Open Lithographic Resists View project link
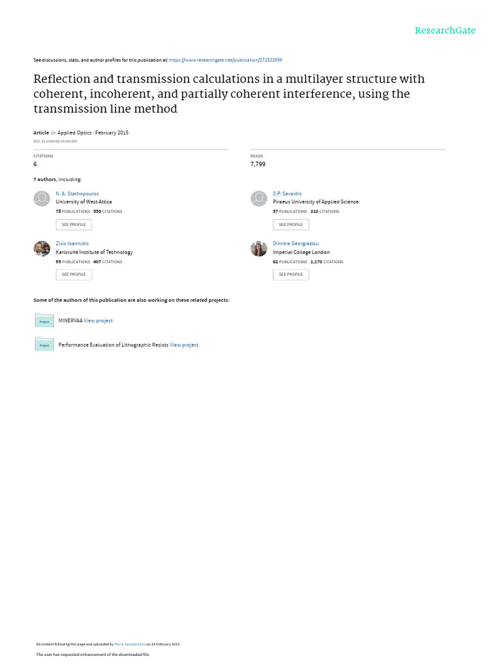The image size is (501, 669). point(184,345)
